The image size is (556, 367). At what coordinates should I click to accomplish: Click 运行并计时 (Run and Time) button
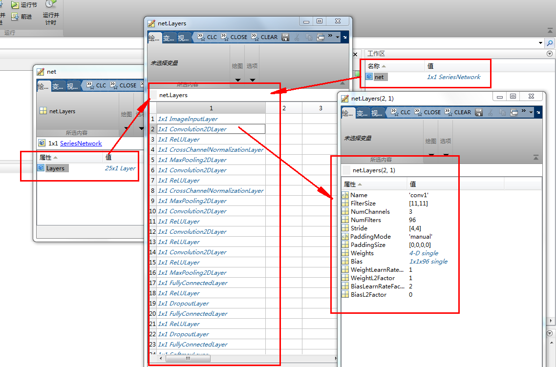coord(51,14)
